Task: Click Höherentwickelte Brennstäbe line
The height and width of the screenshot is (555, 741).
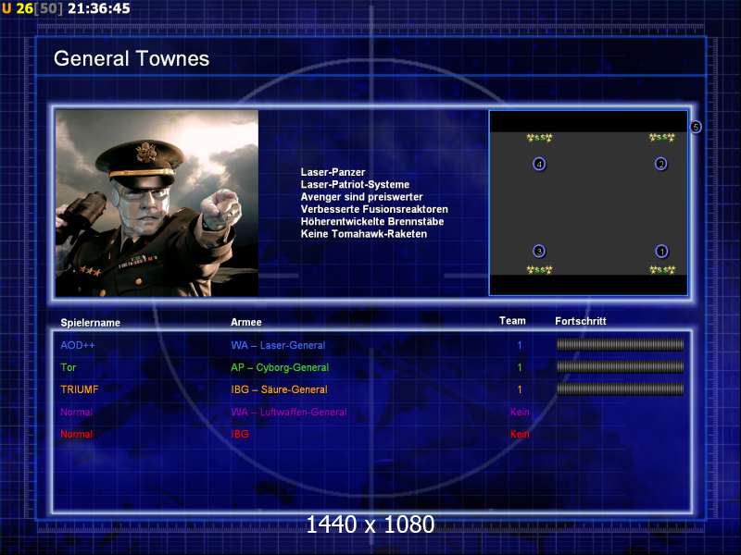Action: coord(372,221)
